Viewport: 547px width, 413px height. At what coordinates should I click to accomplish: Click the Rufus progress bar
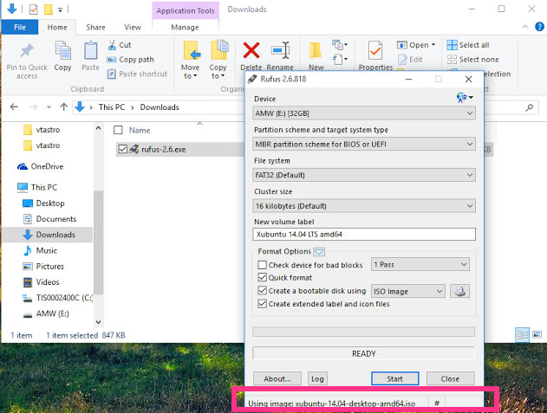coord(363,332)
